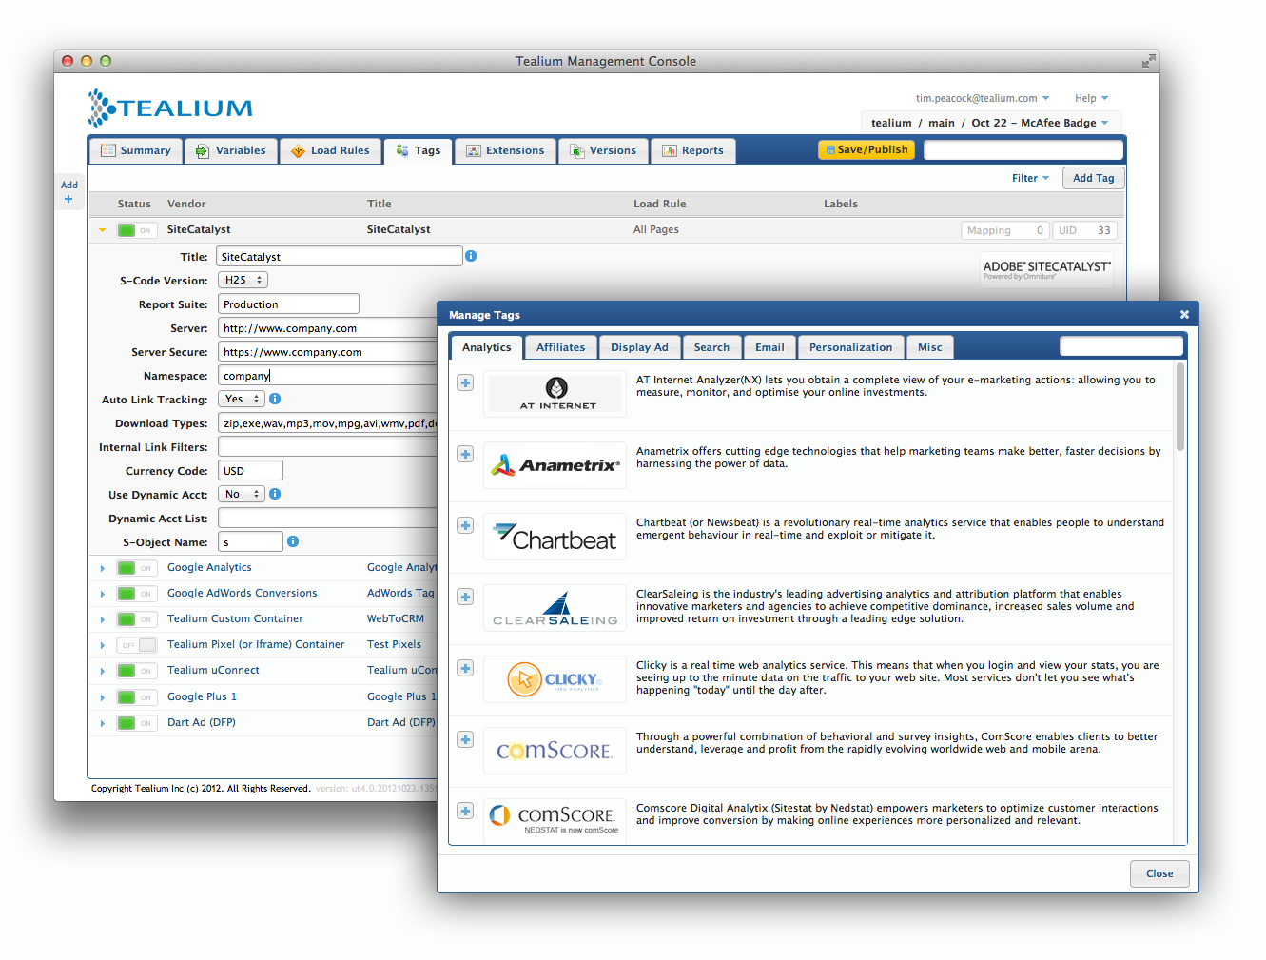This screenshot has width=1266, height=960.
Task: Open the S-Code Version dropdown
Action: [243, 280]
